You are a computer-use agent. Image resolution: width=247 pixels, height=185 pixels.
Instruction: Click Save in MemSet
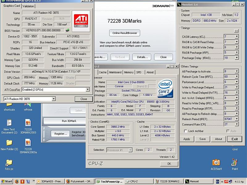tap(203, 139)
